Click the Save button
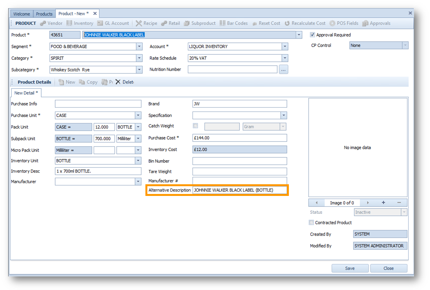Image resolution: width=430 pixels, height=290 pixels. [350, 268]
